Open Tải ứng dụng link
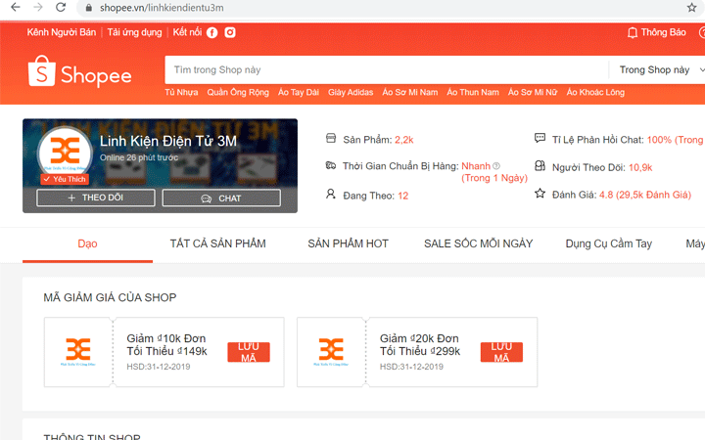The height and width of the screenshot is (440, 705). click(134, 32)
